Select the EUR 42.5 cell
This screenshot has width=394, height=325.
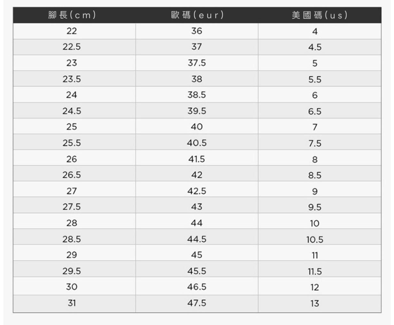[197, 191]
